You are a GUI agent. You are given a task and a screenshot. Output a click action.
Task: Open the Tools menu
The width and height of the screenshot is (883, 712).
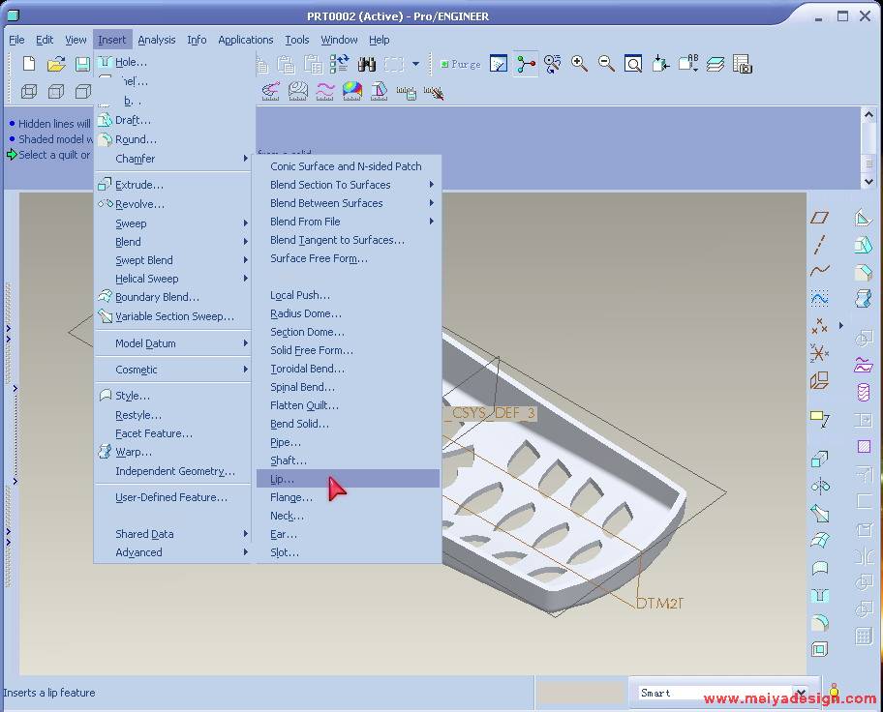tap(297, 40)
